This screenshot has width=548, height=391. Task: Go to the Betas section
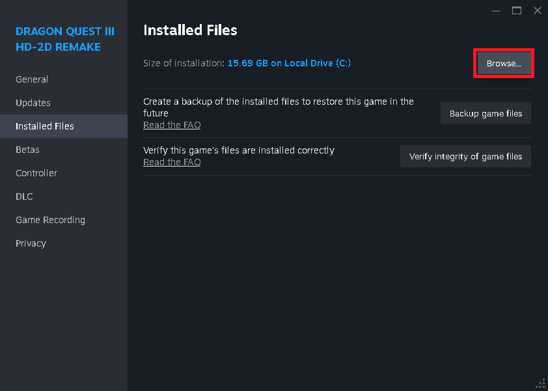click(27, 150)
